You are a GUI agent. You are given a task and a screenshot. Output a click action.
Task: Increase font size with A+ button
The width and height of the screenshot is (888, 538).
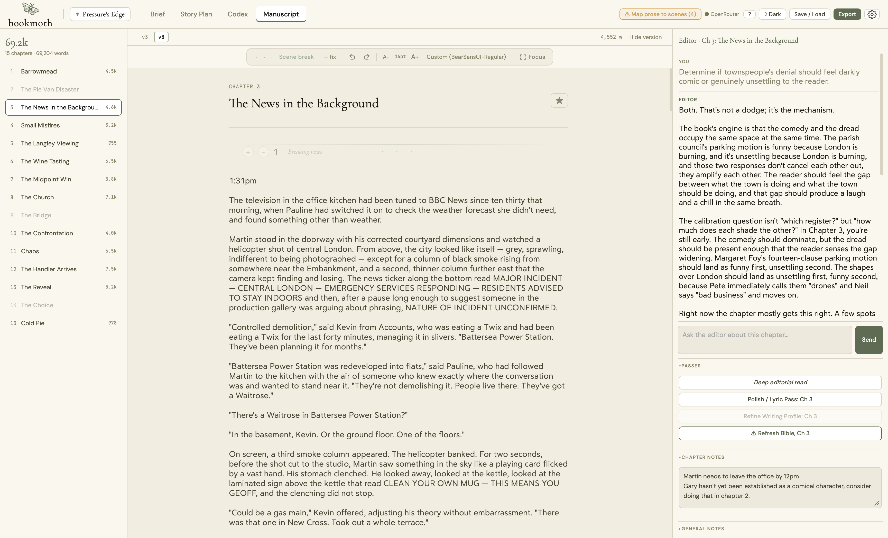(415, 57)
